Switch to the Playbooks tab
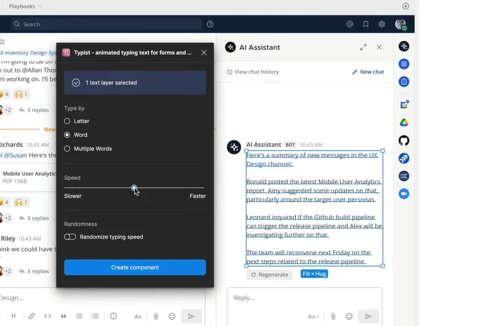482x326 pixels. (22, 6)
